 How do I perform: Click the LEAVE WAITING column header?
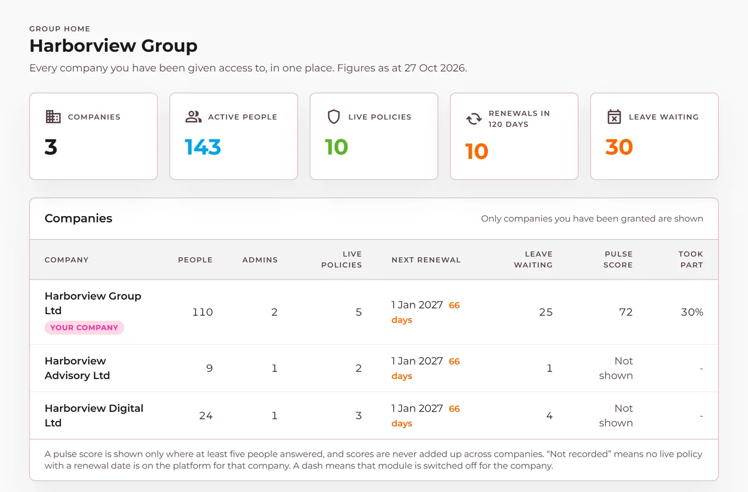click(533, 259)
